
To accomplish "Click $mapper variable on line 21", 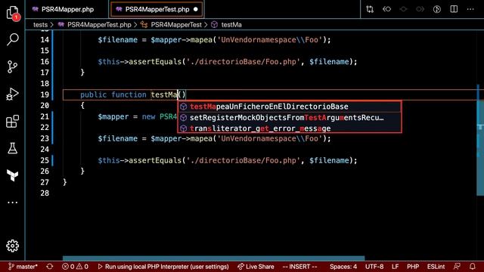I will (113, 117).
